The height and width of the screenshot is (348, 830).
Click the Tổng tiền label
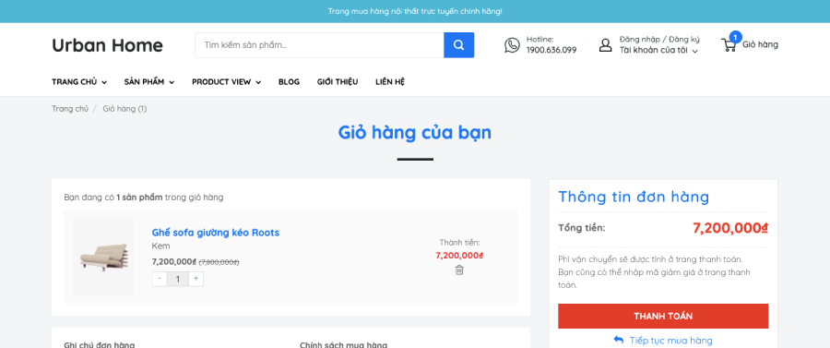582,228
